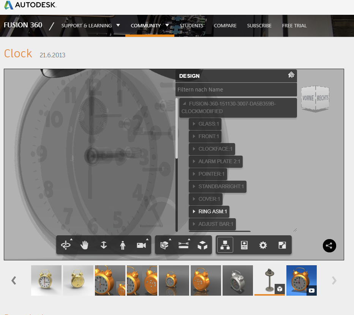Click the Clock title heading
Screen dimensions: 354x315
tap(18, 54)
